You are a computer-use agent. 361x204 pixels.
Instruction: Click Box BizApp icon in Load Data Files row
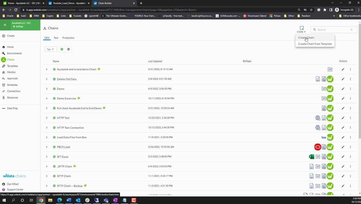(x=324, y=137)
